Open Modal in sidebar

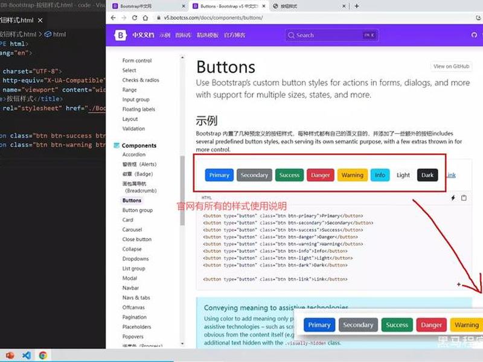tap(129, 278)
